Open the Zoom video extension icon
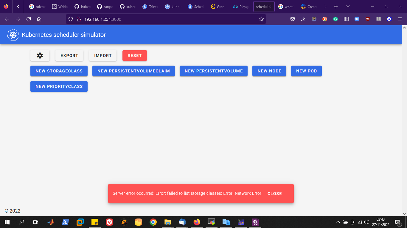This screenshot has width=407, height=228. tap(357, 19)
